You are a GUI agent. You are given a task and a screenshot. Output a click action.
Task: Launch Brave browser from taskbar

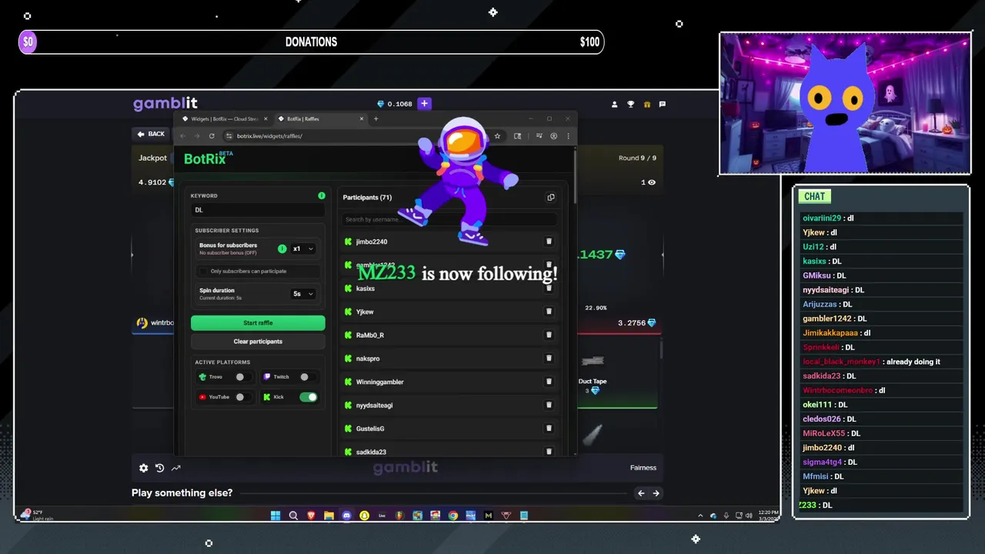(x=311, y=516)
